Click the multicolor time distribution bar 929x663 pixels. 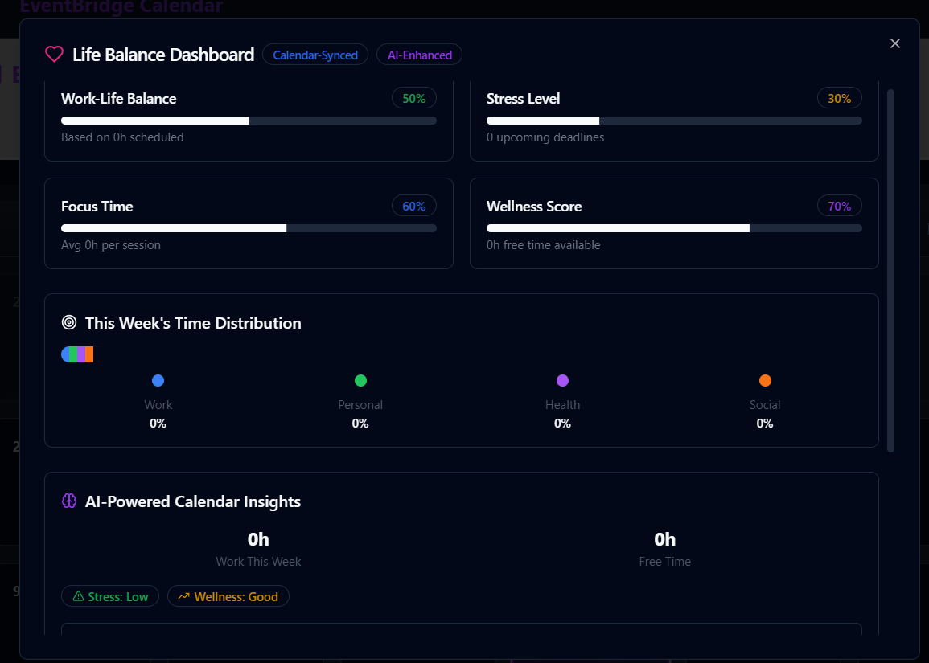pyautogui.click(x=77, y=354)
